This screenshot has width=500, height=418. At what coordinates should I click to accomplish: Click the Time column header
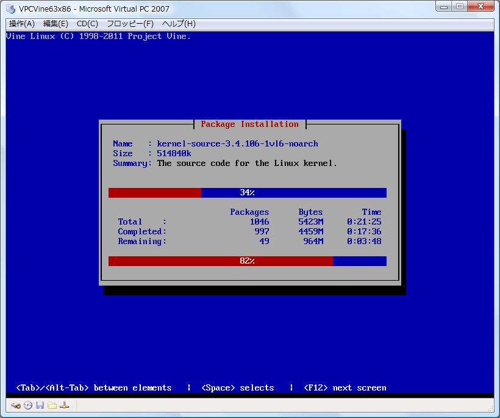(x=371, y=212)
